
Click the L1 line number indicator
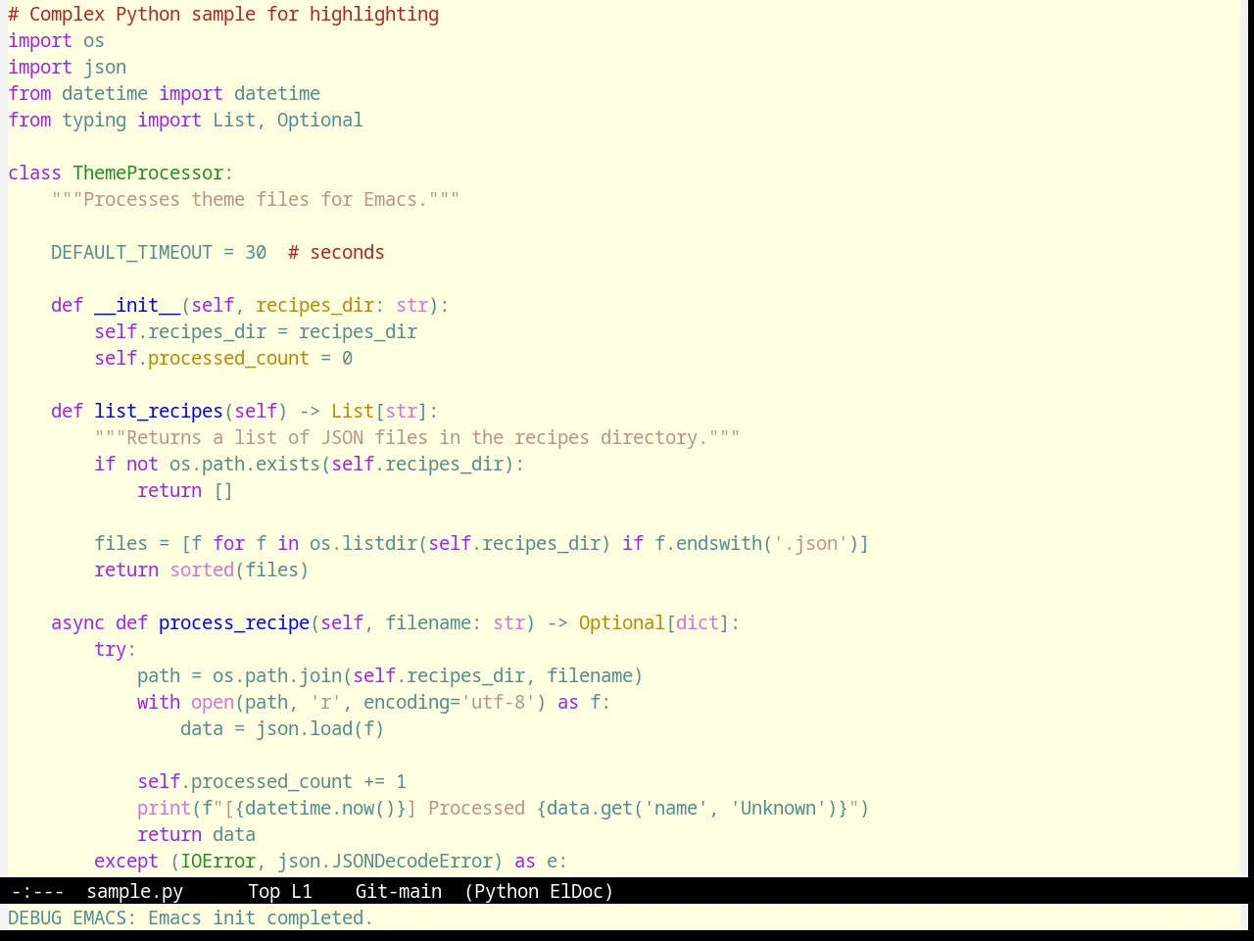coord(302,891)
